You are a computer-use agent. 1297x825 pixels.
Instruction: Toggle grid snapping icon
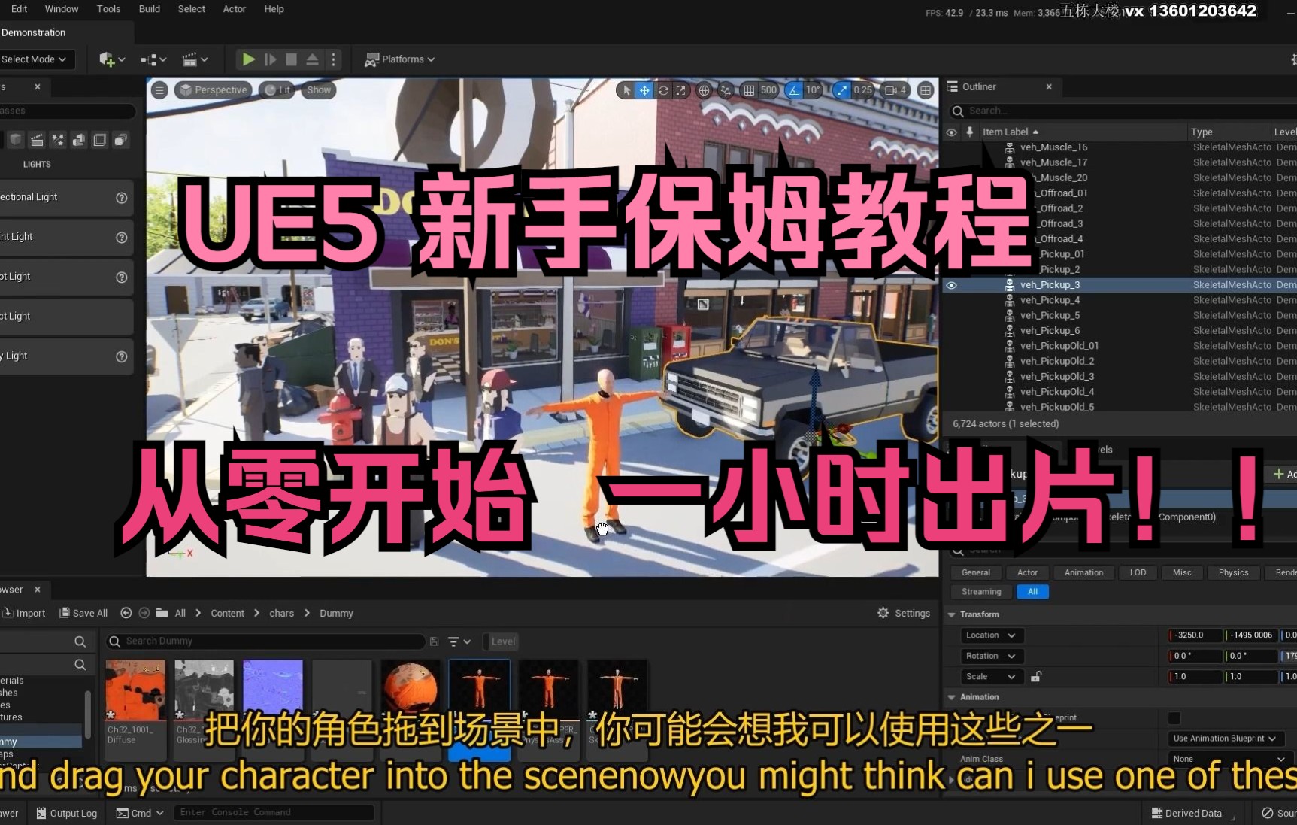pyautogui.click(x=749, y=90)
